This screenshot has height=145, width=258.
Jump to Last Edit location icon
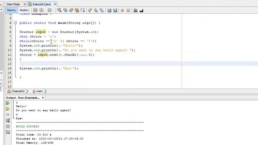[35, 10]
